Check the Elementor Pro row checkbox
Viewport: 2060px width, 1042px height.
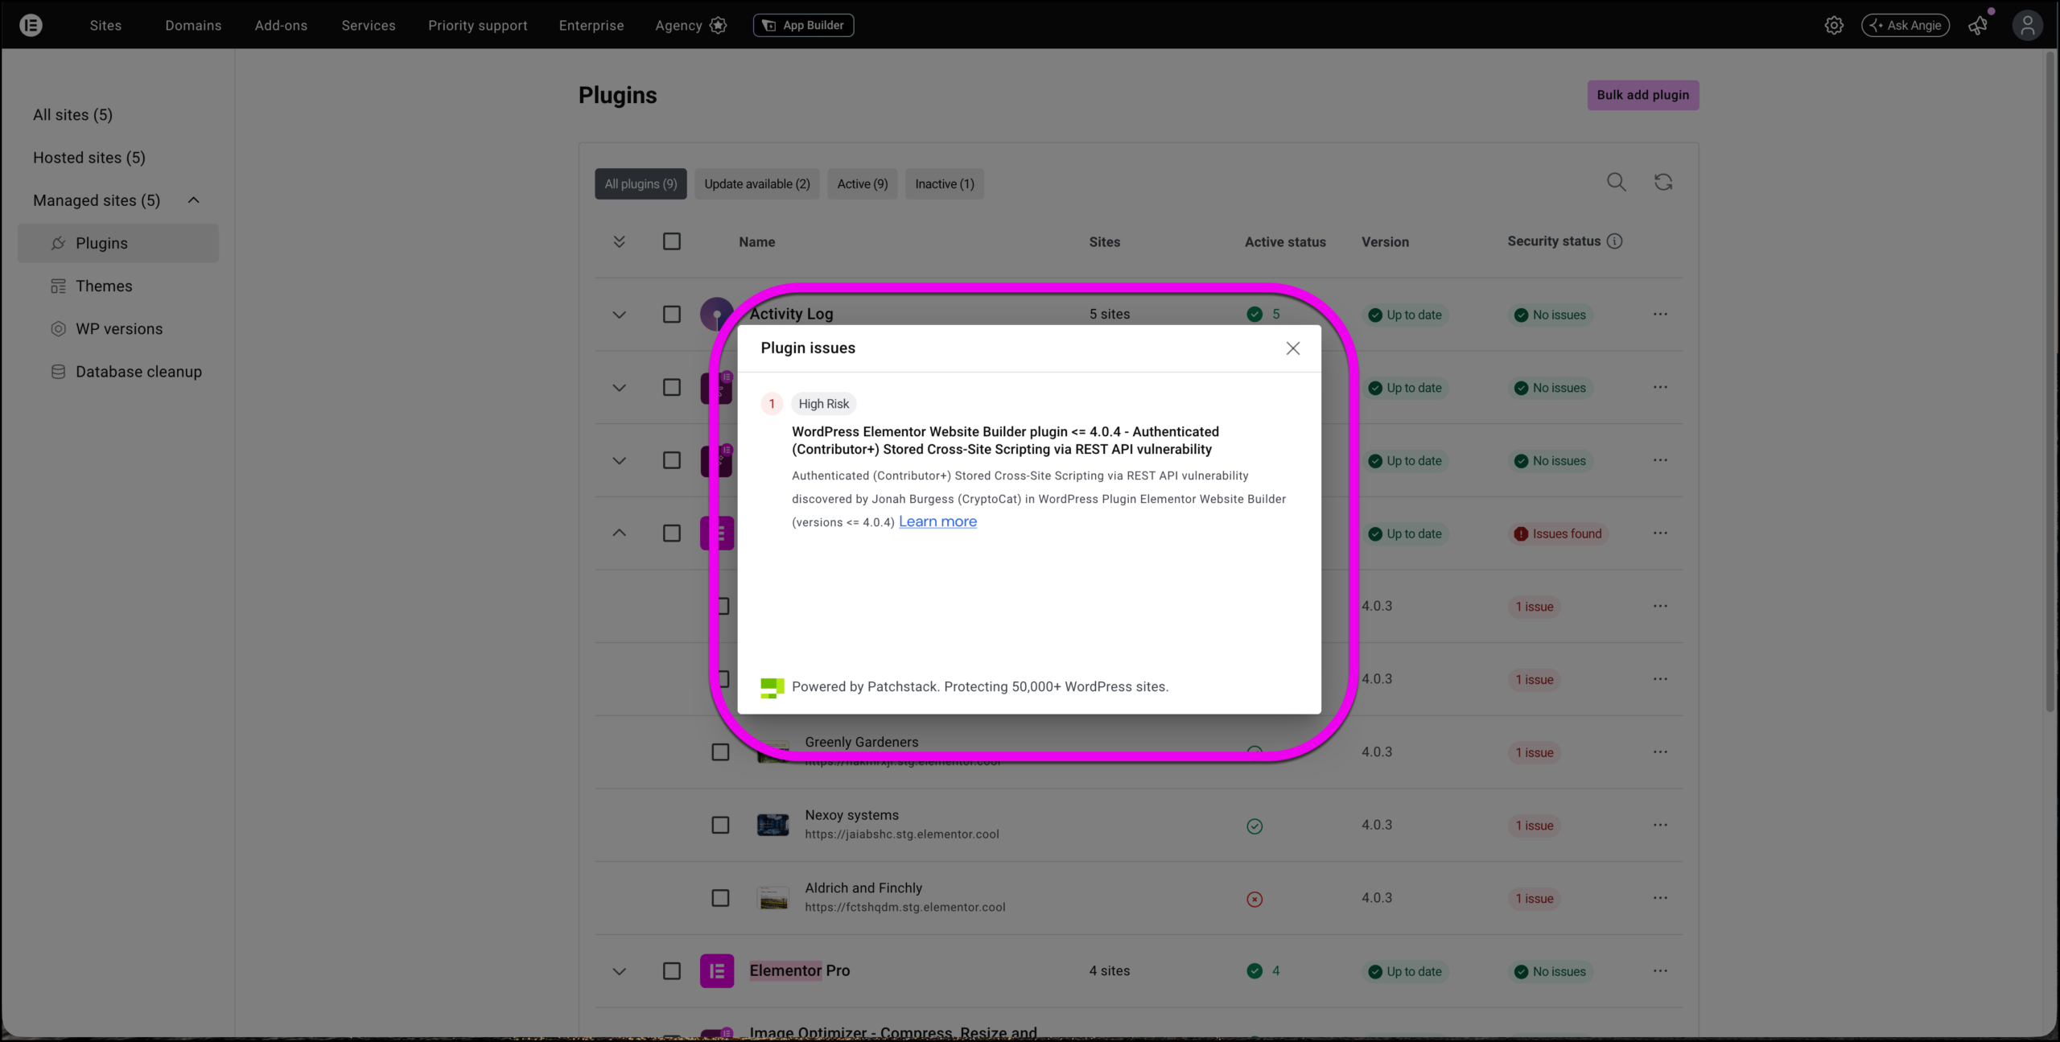(672, 971)
